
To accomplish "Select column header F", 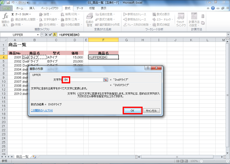I will click(x=103, y=40).
